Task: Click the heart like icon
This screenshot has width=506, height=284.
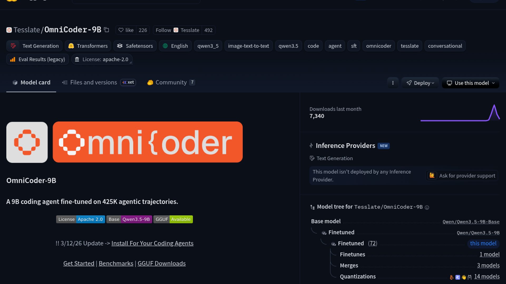Action: (121, 30)
